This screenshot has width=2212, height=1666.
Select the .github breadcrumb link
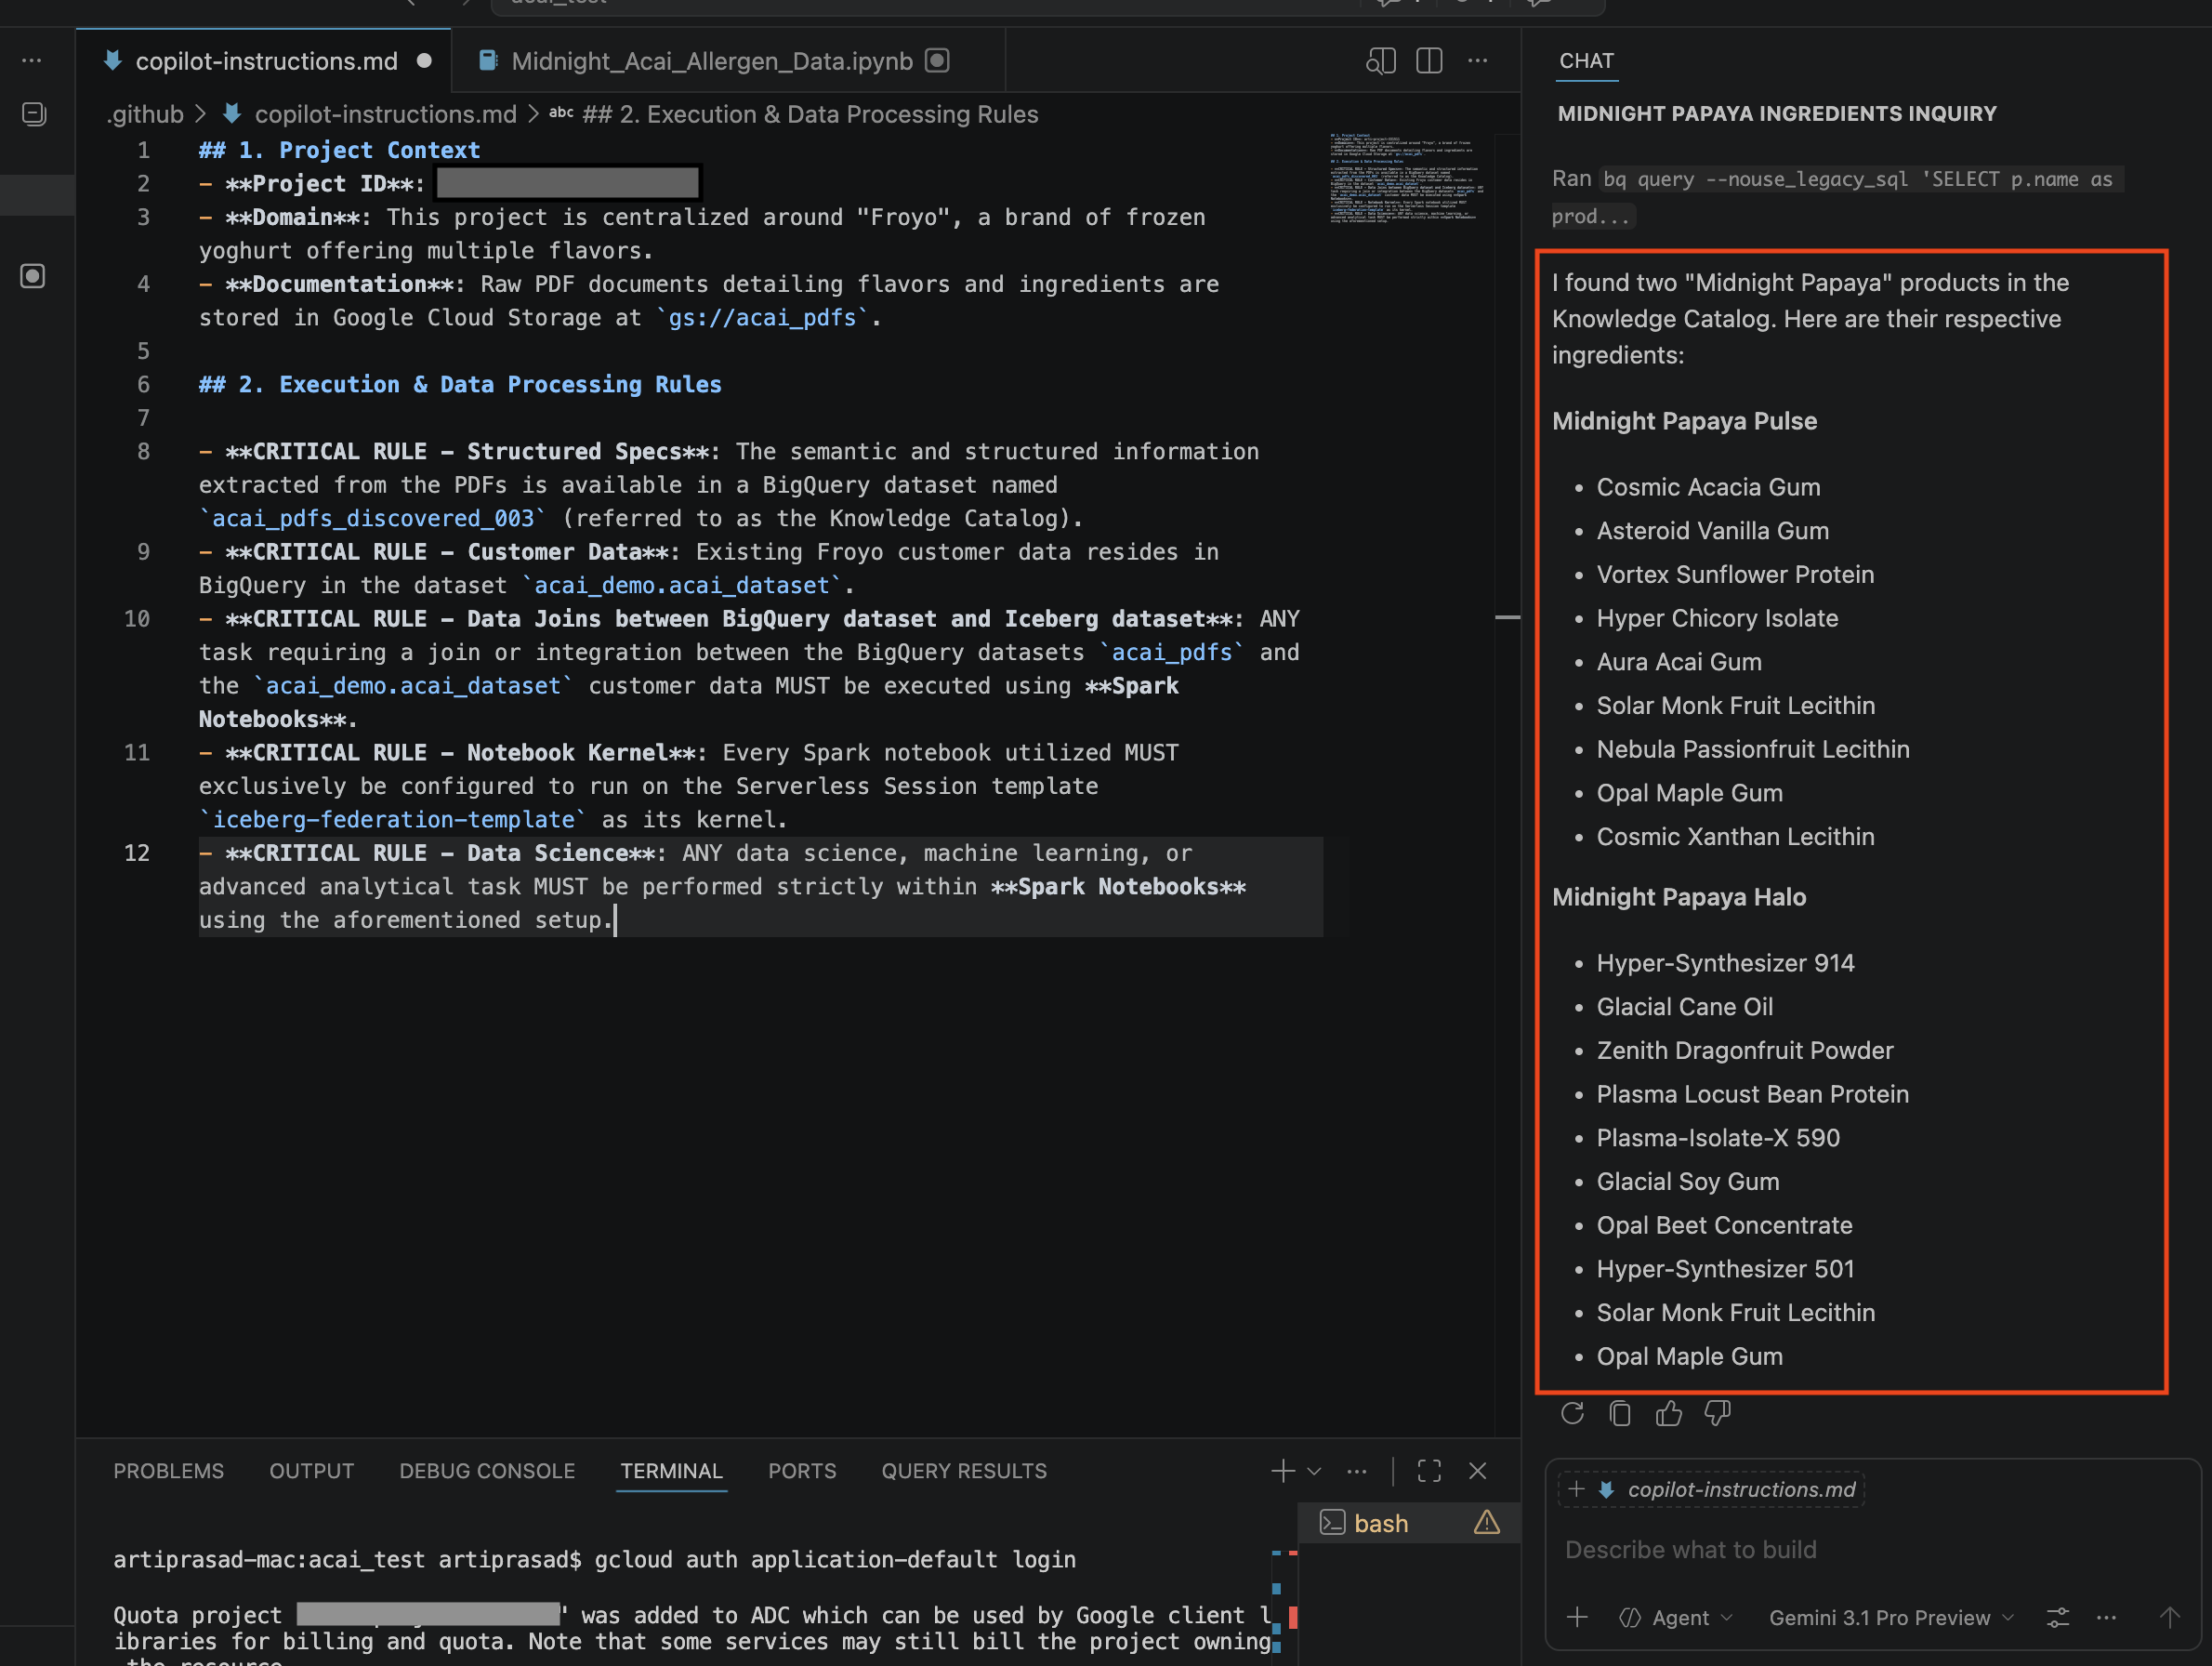(145, 113)
